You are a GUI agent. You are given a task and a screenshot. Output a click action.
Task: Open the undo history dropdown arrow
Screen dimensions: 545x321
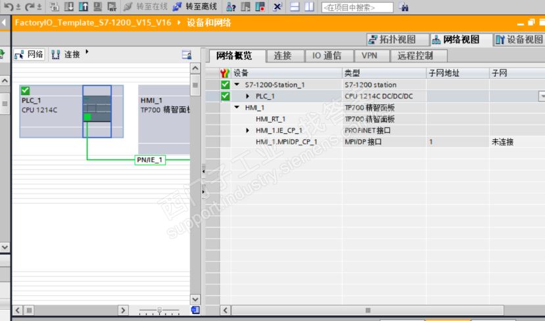18,7
